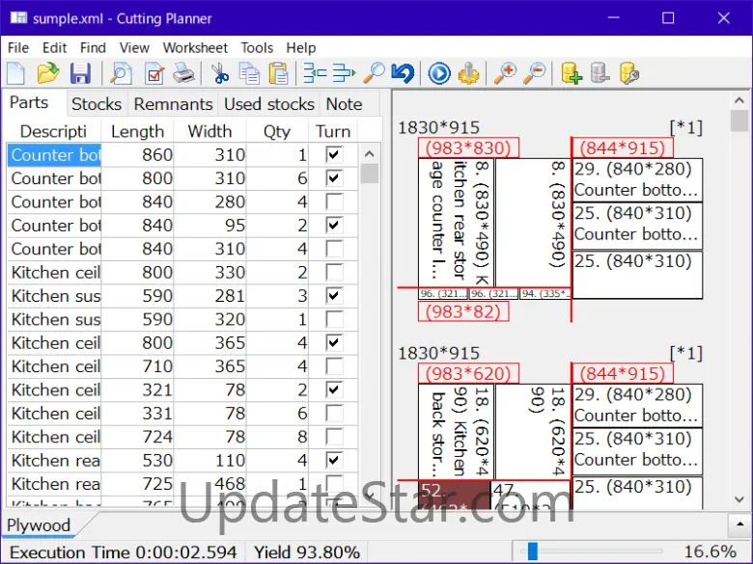The image size is (753, 564).
Task: Open the Worksheet menu
Action: coord(195,47)
